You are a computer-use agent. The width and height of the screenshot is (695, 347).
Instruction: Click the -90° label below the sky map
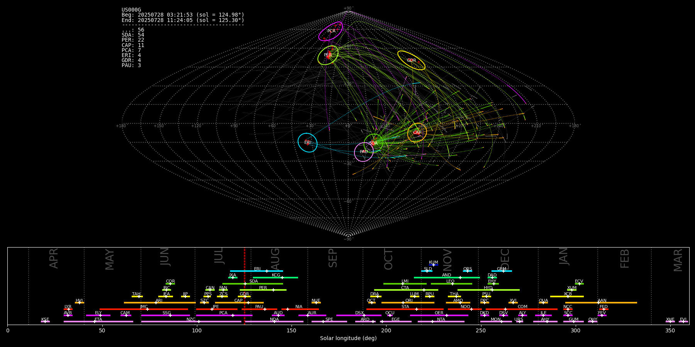click(348, 239)
